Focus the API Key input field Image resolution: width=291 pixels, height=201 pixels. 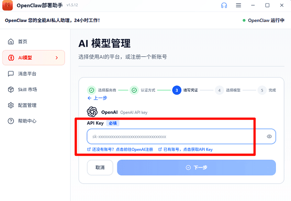(181, 136)
